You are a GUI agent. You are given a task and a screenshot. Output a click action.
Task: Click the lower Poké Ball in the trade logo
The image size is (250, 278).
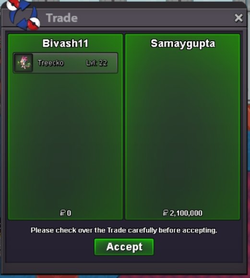point(34,24)
